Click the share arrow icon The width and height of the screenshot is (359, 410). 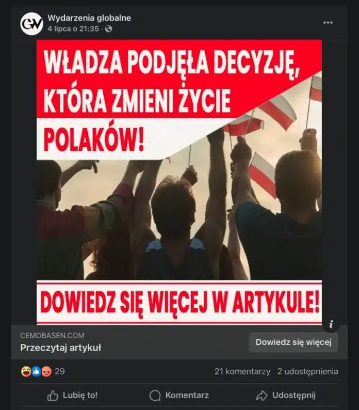click(x=262, y=396)
